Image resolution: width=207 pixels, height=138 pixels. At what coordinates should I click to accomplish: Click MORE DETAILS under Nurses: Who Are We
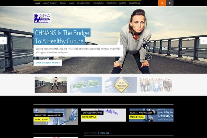tap(137, 117)
